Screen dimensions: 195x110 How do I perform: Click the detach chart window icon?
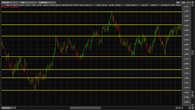pyautogui.click(x=193, y=2)
